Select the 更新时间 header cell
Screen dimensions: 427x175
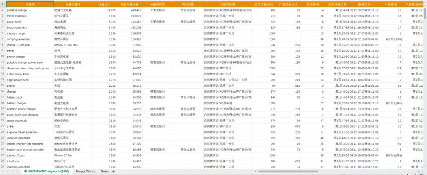(x=365, y=4)
